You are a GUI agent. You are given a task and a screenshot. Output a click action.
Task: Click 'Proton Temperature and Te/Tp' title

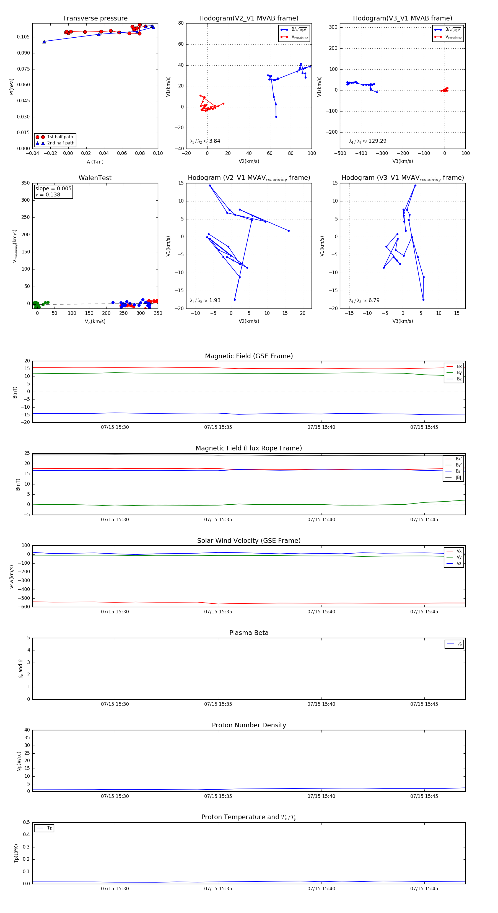point(249,817)
